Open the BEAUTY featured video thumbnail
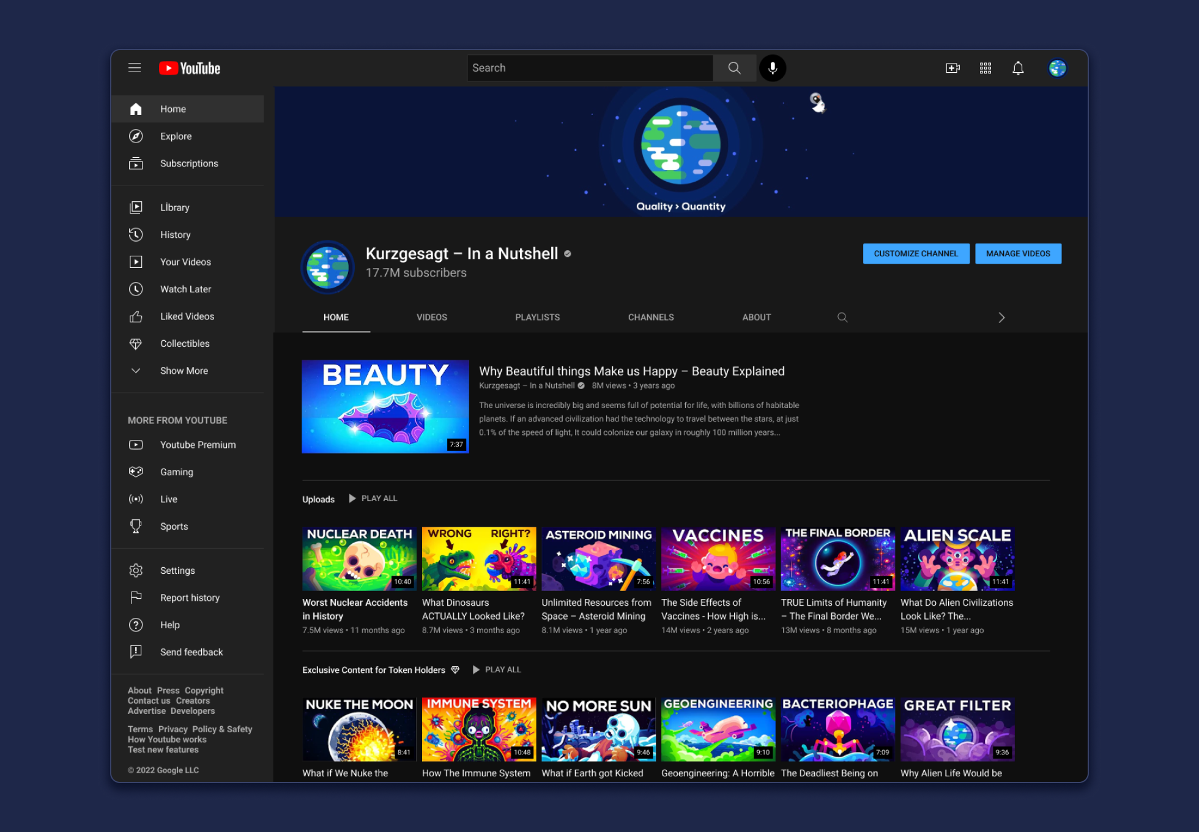 coord(385,406)
